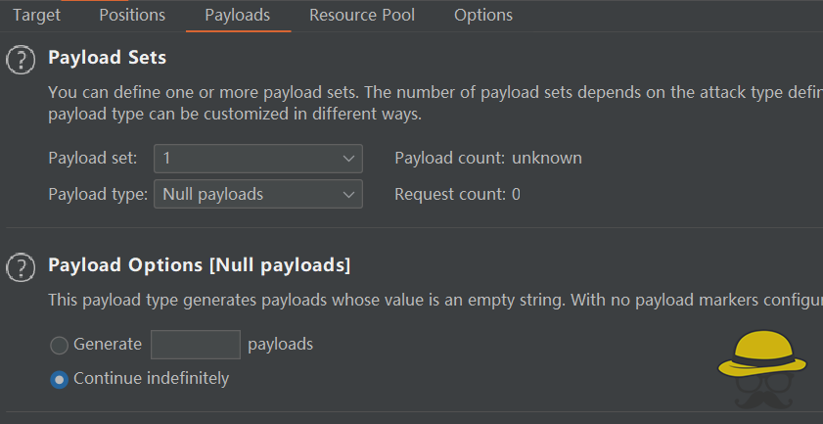Click the Generate payloads number field
This screenshot has width=823, height=424.
196,345
